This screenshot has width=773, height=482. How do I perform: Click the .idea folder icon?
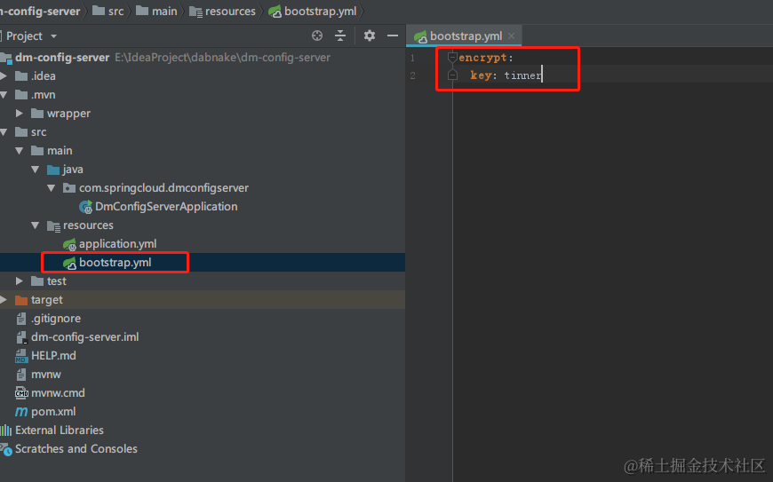21,75
